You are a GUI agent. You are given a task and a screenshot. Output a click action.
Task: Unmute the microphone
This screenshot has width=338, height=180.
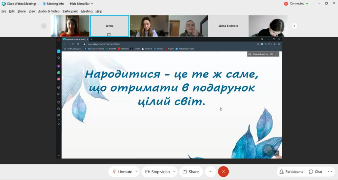click(x=121, y=171)
